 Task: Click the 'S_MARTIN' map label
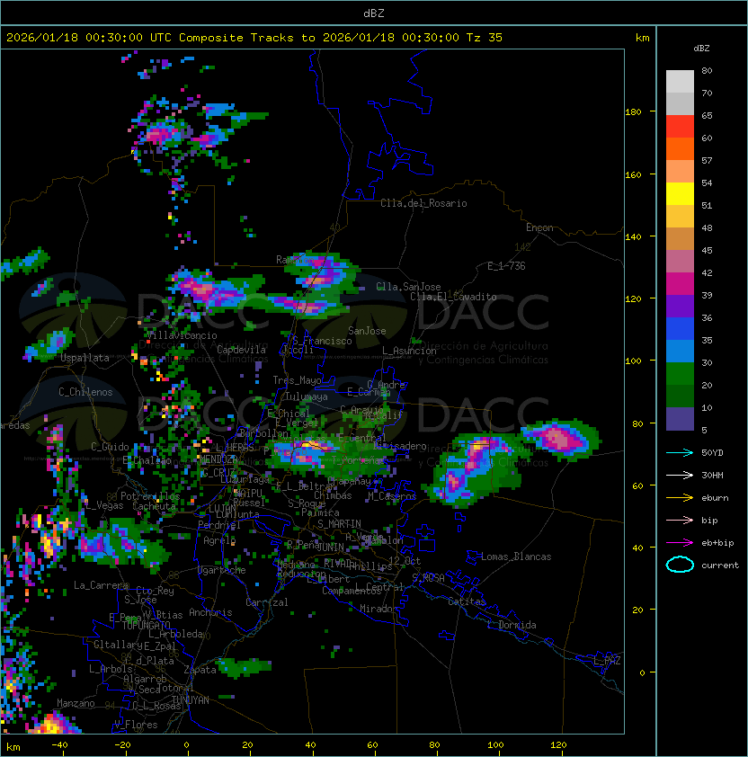coord(339,524)
